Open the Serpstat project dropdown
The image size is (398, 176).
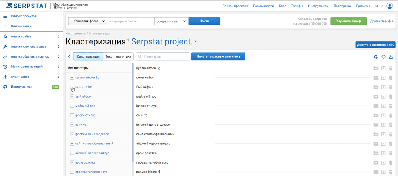[164, 41]
